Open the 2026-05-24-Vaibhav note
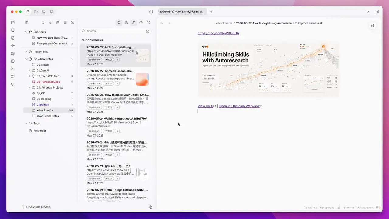389x219 pixels. tap(115, 127)
